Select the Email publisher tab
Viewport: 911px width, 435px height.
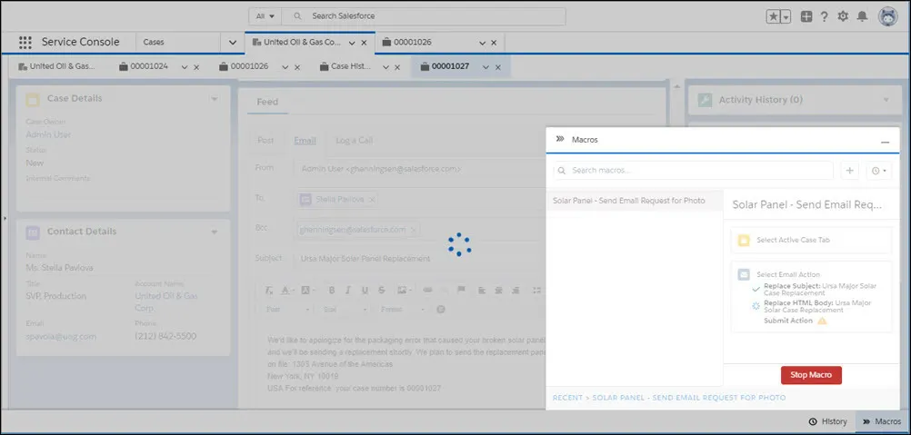tap(305, 141)
